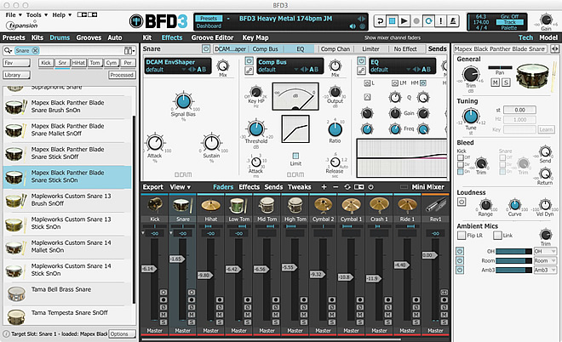
Task: Open the Amb3 output dropdown
Action: click(545, 270)
